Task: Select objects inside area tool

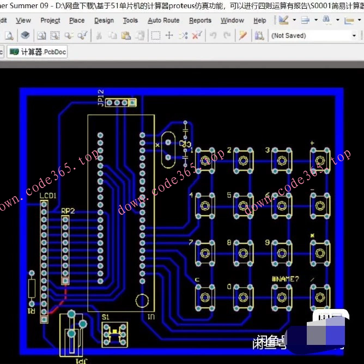Action: (155, 35)
